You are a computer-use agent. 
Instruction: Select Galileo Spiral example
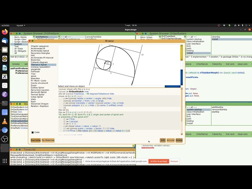[37, 87]
